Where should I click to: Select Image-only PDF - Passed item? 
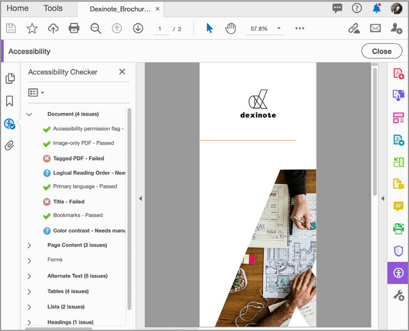click(79, 143)
